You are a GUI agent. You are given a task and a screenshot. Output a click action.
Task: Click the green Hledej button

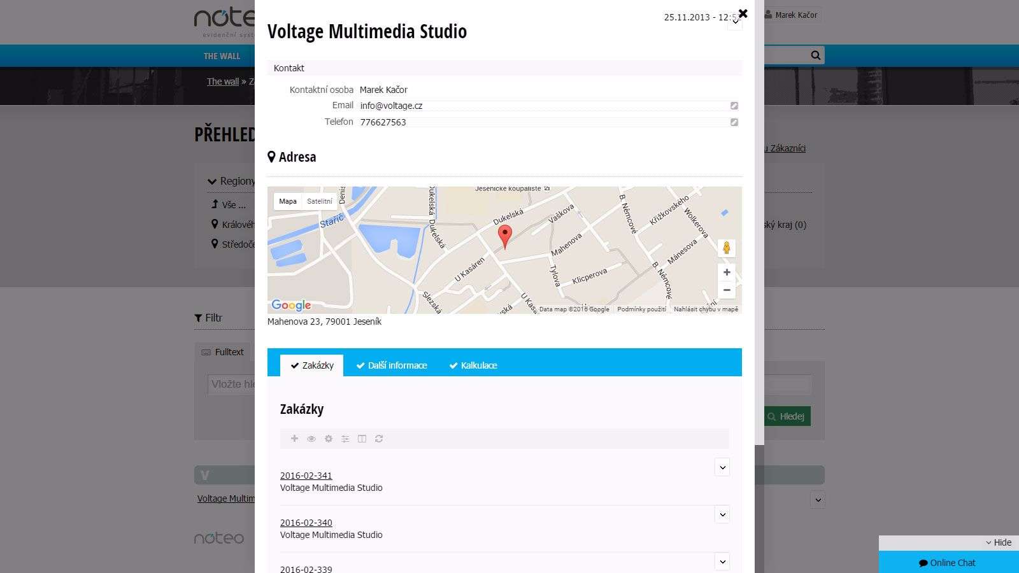(787, 416)
